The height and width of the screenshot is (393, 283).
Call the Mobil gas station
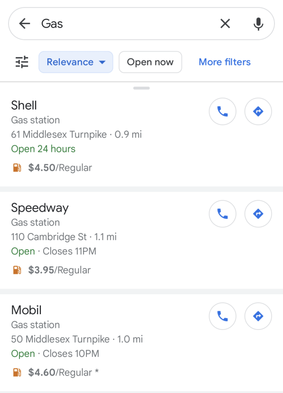[223, 316]
